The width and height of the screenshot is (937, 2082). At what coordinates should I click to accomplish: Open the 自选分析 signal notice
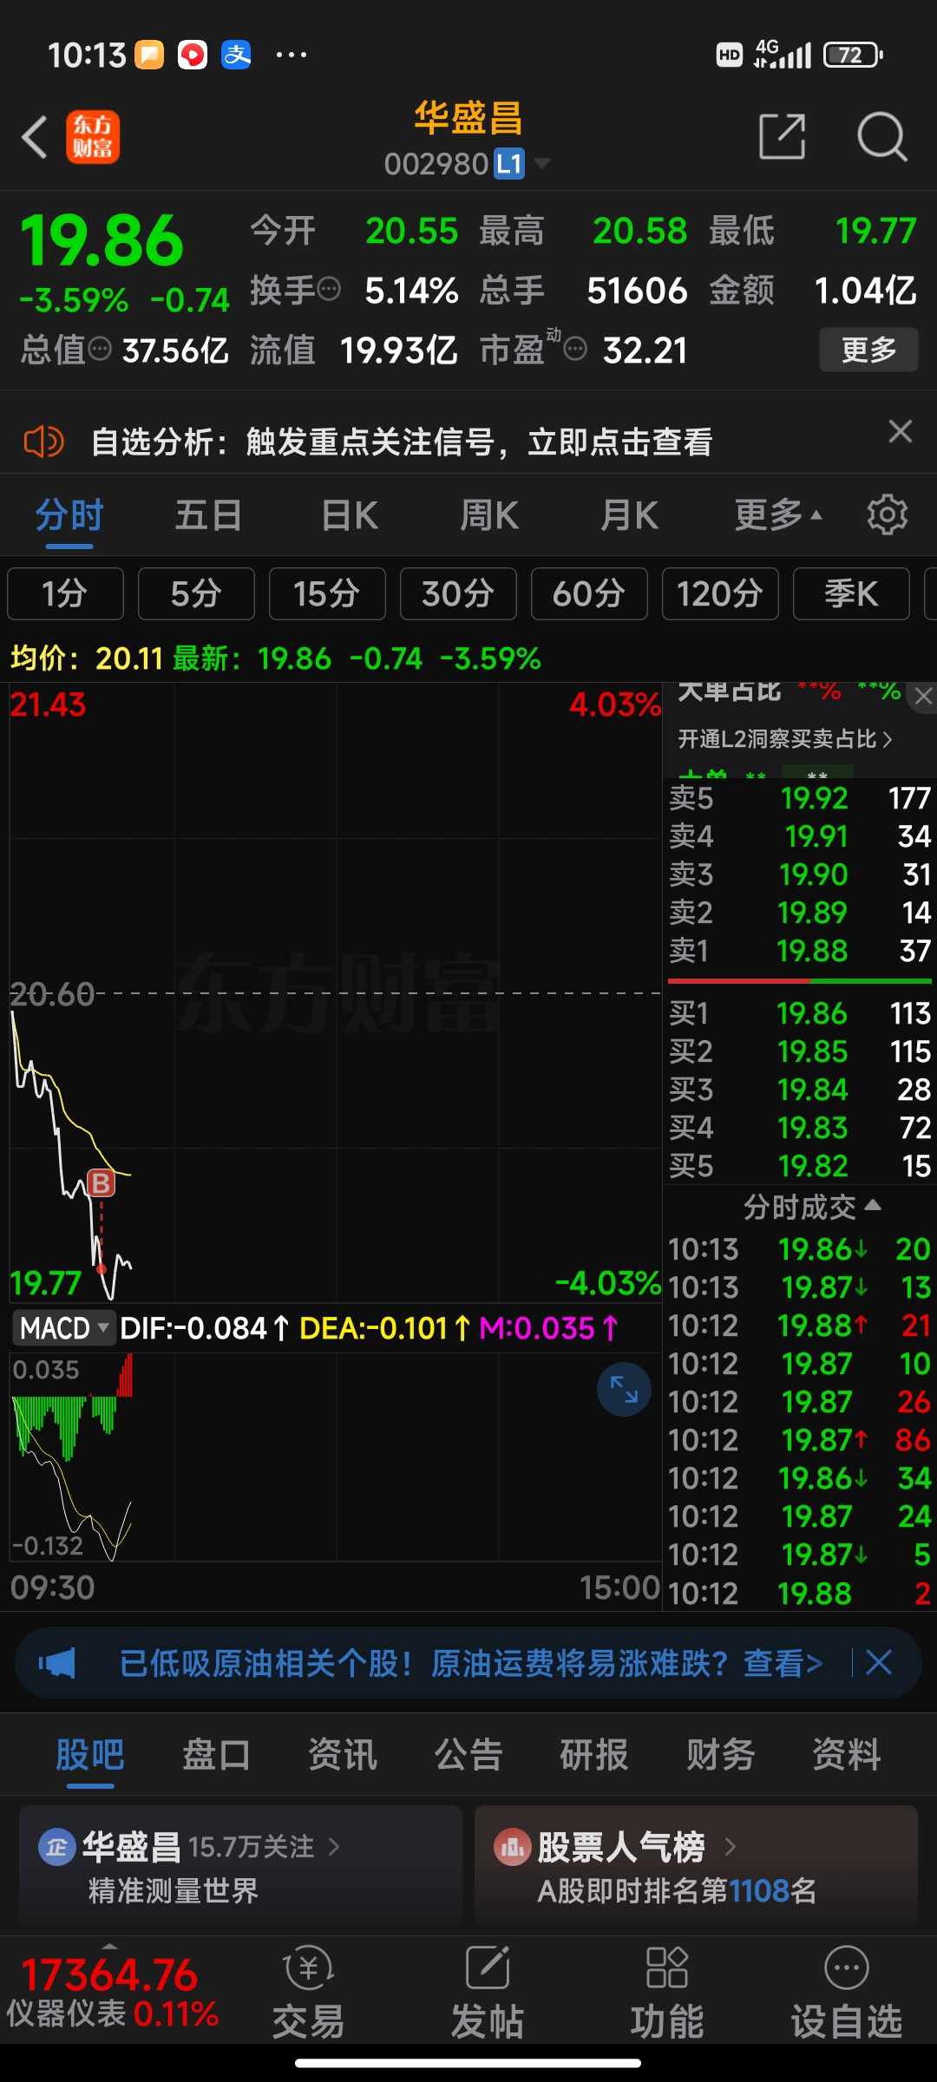click(x=402, y=442)
